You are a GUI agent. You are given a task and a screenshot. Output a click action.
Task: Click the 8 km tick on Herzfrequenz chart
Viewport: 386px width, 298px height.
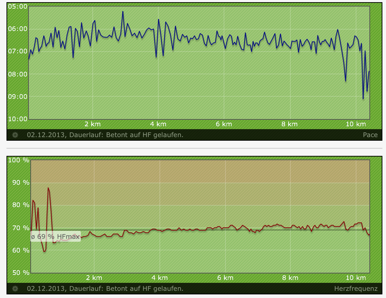click(290, 278)
